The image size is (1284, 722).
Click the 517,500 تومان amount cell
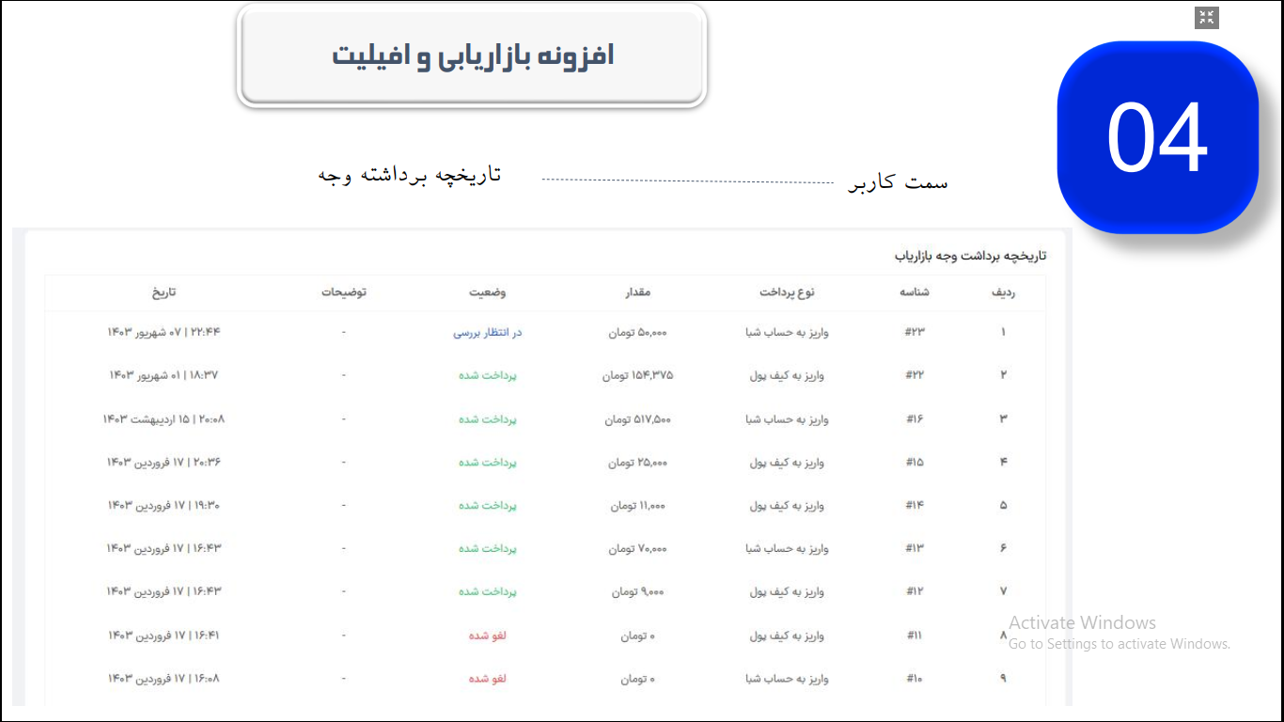click(x=638, y=419)
